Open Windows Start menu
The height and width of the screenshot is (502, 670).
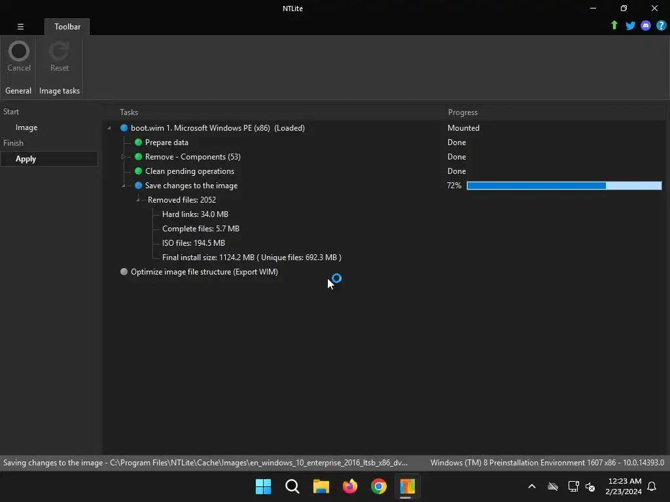263,486
